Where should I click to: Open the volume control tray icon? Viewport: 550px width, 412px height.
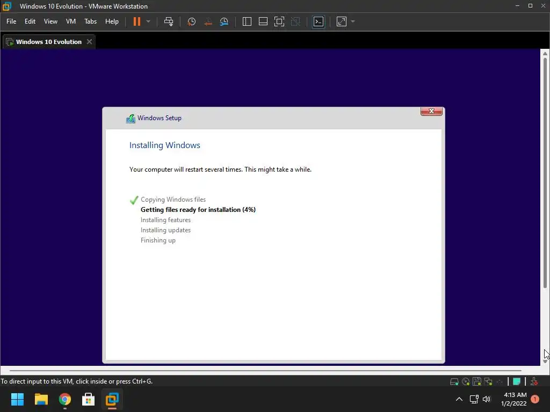[487, 399]
